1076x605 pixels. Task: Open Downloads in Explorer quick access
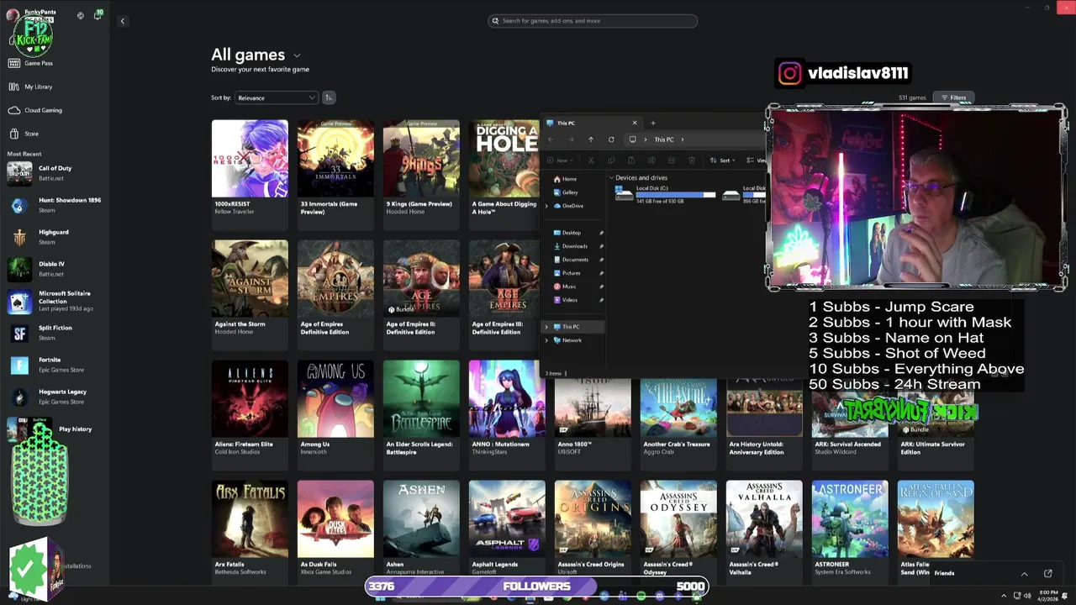(574, 246)
